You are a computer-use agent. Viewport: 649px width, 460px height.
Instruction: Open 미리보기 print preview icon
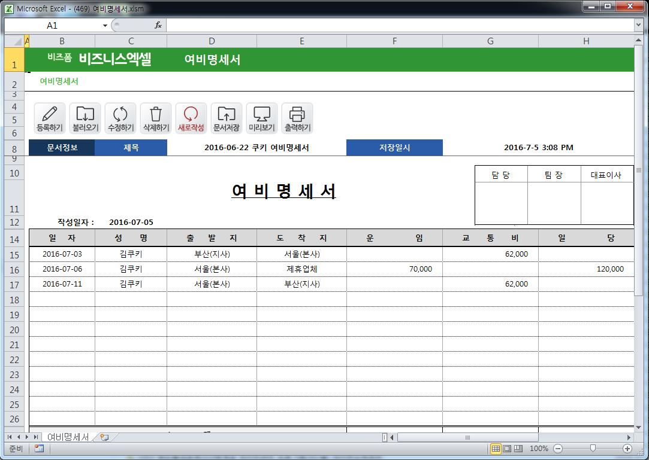tap(262, 118)
